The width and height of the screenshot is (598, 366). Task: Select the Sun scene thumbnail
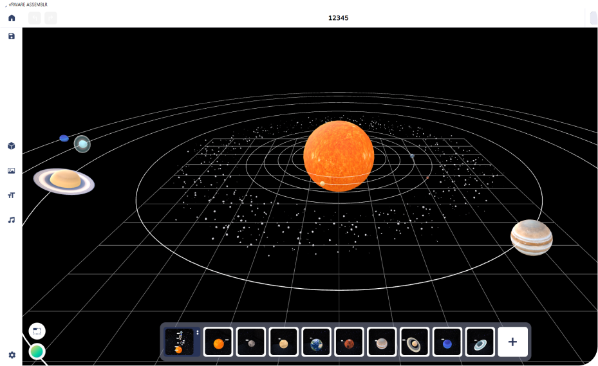pyautogui.click(x=218, y=342)
